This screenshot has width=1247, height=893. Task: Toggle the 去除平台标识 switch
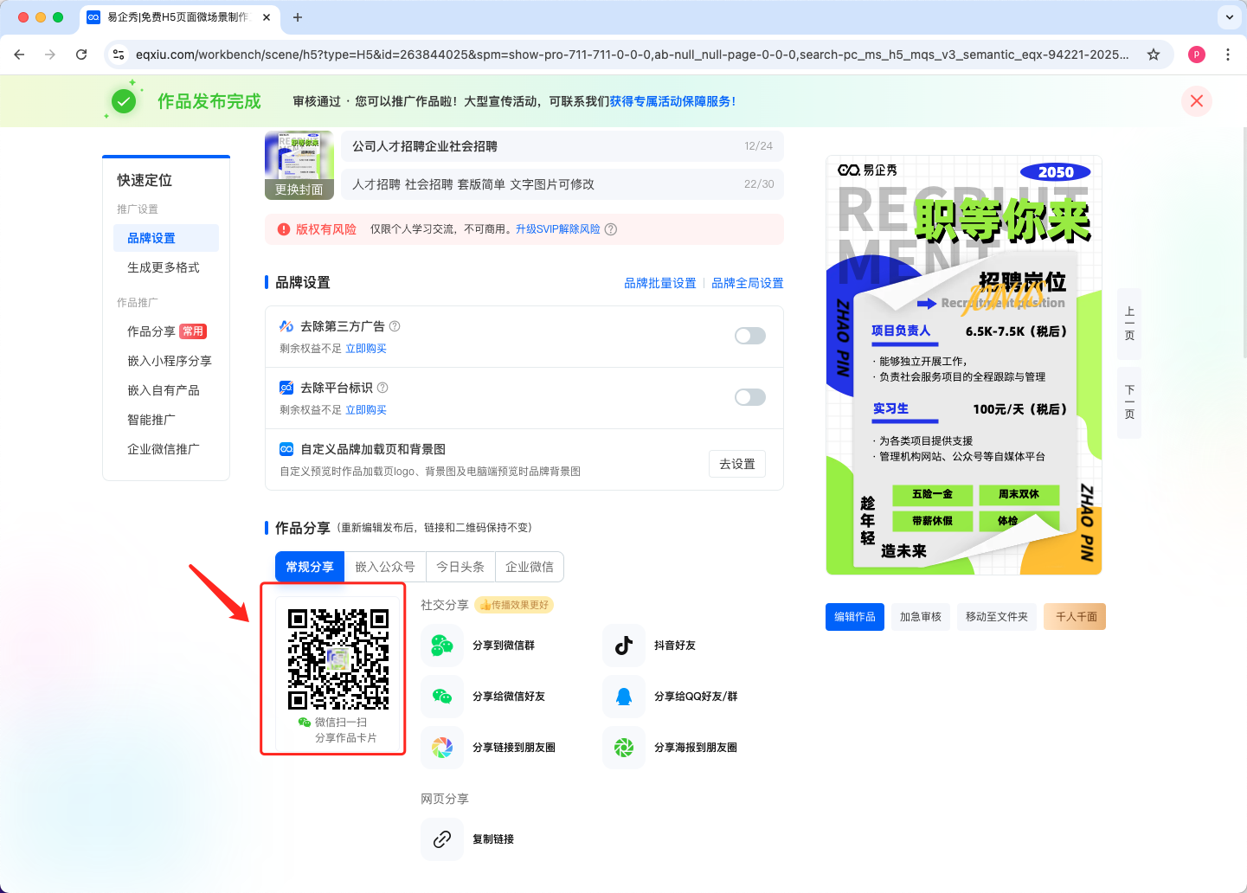tap(749, 397)
